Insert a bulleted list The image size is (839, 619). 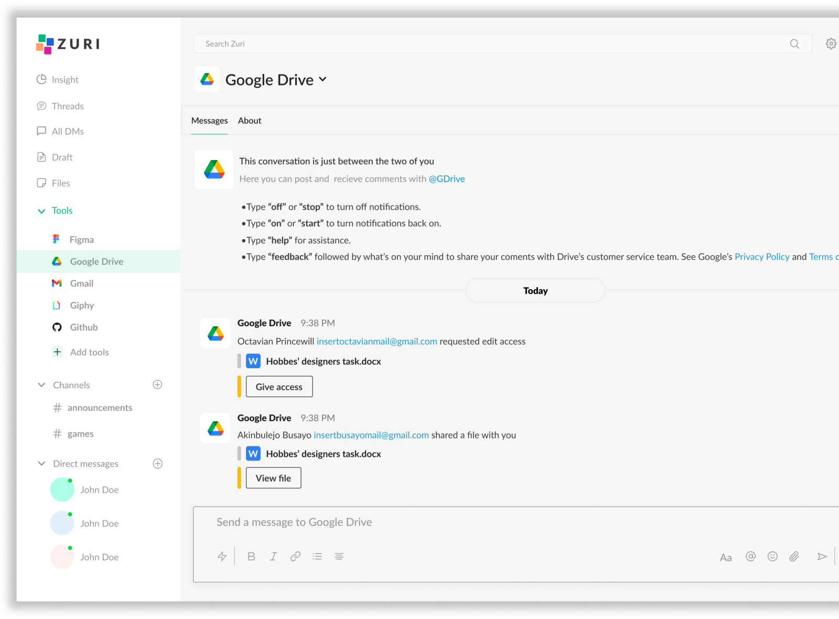coord(317,557)
